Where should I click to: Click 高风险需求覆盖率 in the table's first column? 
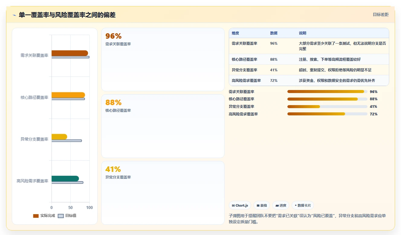coord(246,81)
